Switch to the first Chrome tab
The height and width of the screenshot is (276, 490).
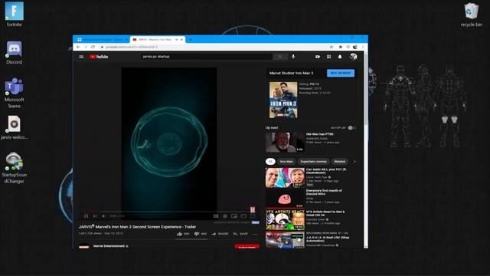tap(102, 39)
